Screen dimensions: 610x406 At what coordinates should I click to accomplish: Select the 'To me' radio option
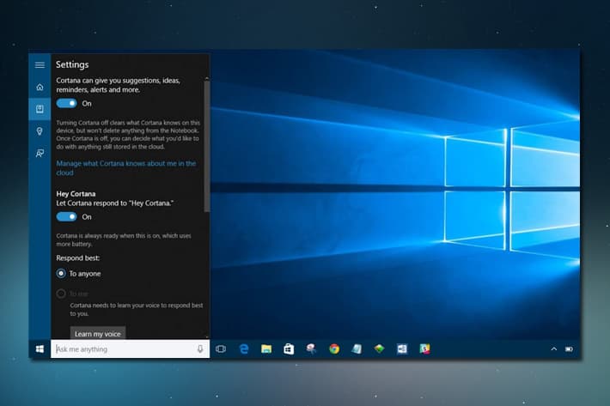point(61,294)
